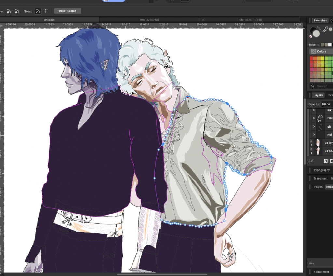Click the Opacity 100 % field
This screenshot has height=276, width=333.
[x=326, y=104]
